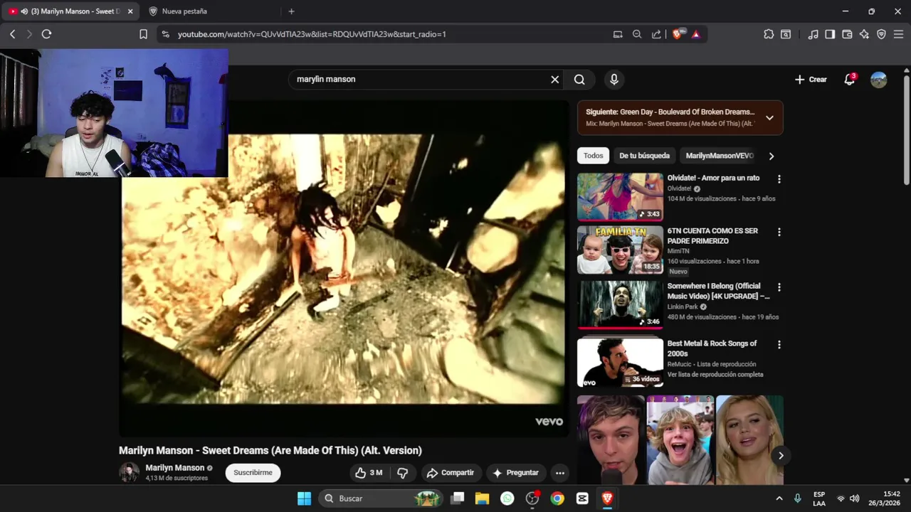The image size is (911, 512).
Task: Click the share page icon in address bar
Action: (x=656, y=34)
